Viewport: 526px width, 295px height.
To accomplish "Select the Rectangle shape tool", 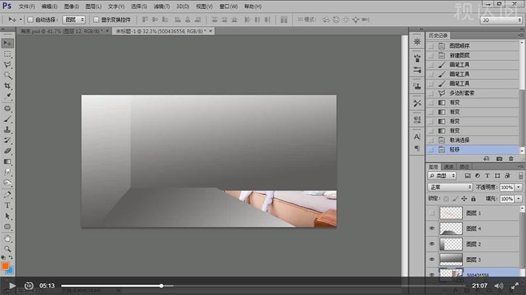I will pos(7,227).
